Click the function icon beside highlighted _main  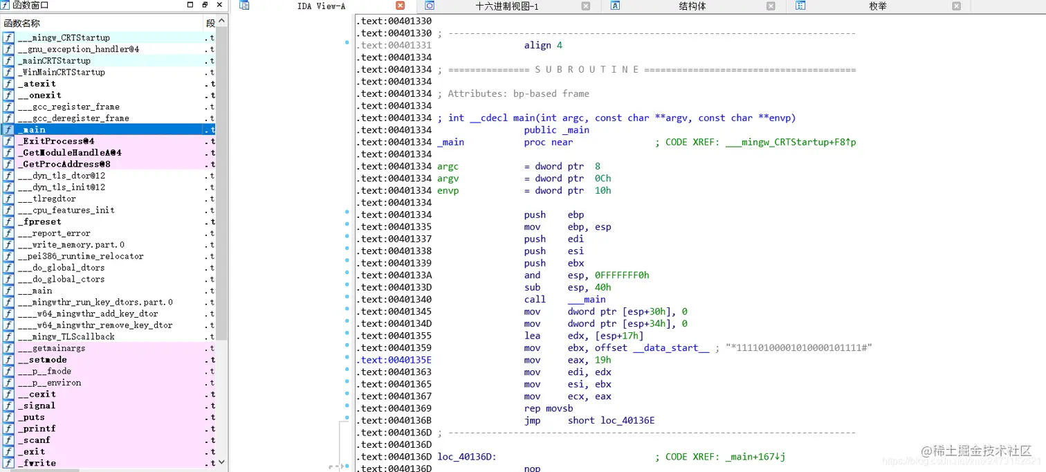tap(8, 129)
